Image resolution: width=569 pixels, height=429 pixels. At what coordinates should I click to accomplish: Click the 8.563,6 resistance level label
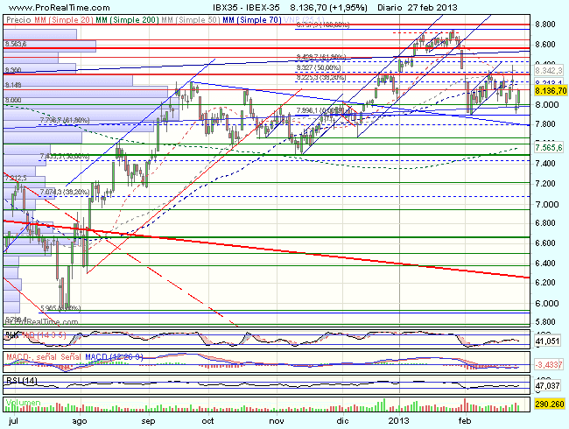tap(17, 43)
